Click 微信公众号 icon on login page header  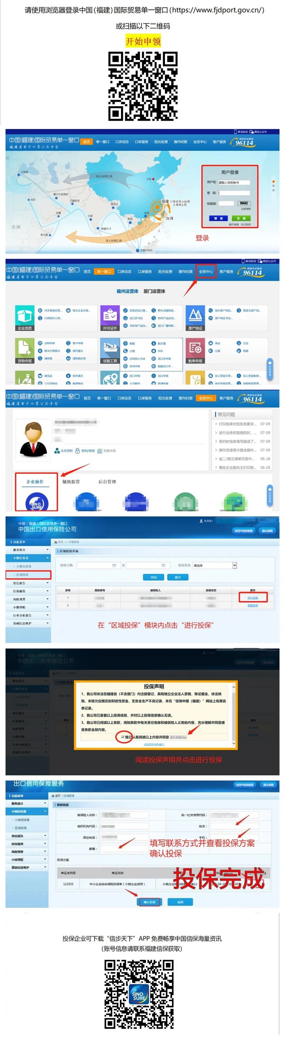point(252,131)
